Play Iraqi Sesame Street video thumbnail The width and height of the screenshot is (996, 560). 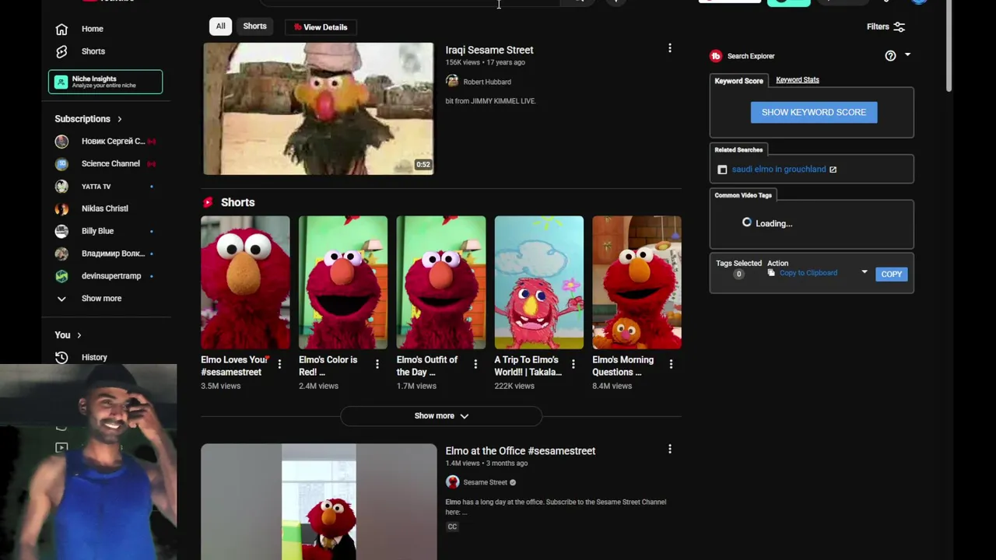coord(318,109)
